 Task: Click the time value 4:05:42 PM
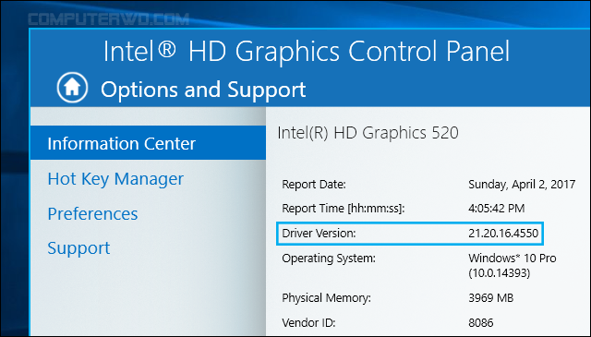pyautogui.click(x=497, y=209)
